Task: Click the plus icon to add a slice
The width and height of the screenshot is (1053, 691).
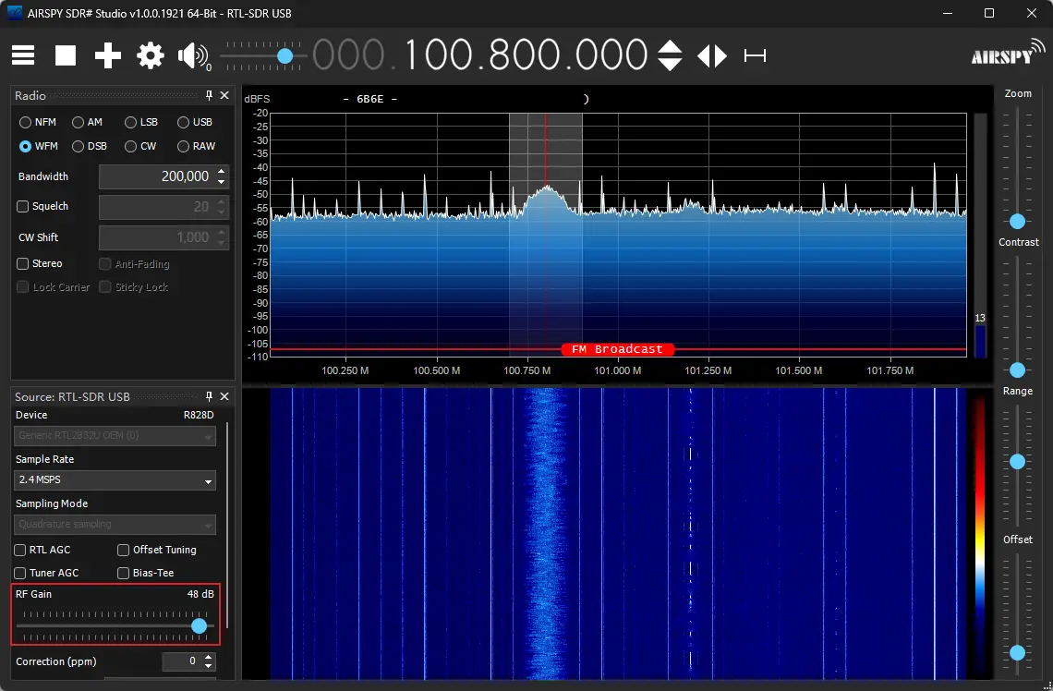Action: click(107, 55)
